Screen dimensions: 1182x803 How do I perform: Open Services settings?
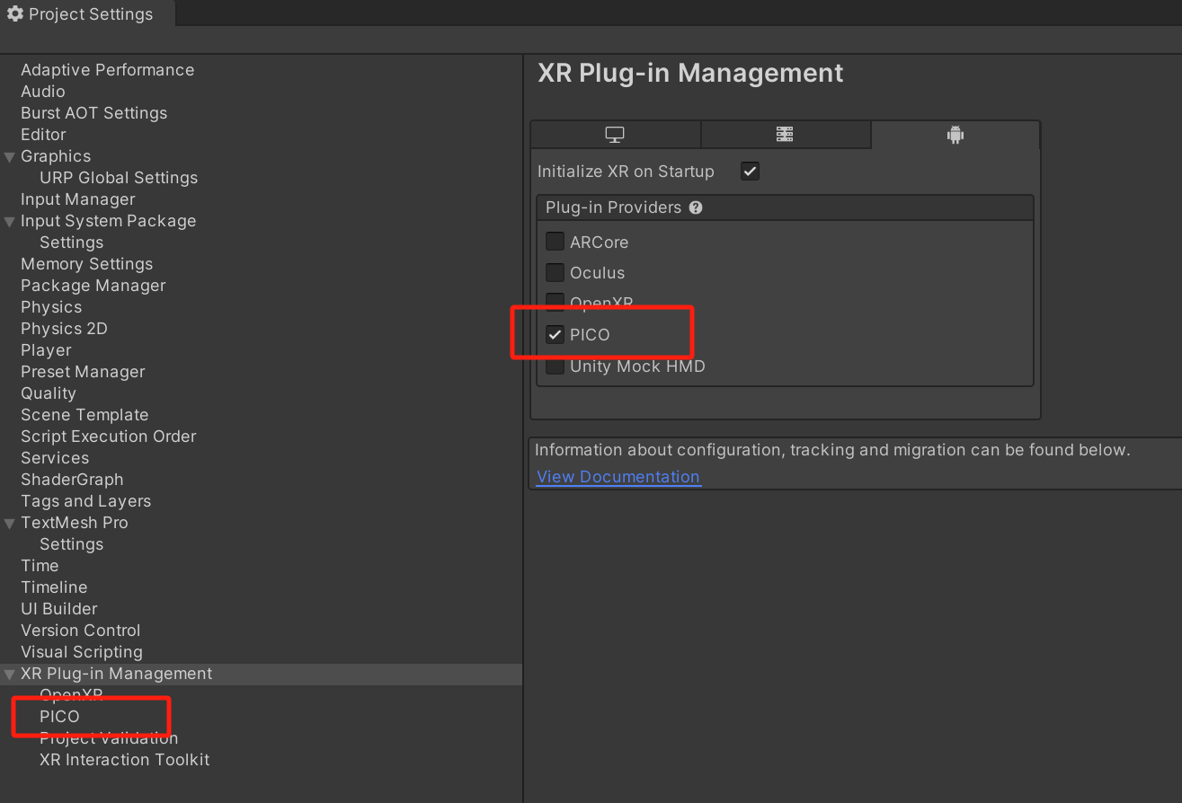point(55,458)
